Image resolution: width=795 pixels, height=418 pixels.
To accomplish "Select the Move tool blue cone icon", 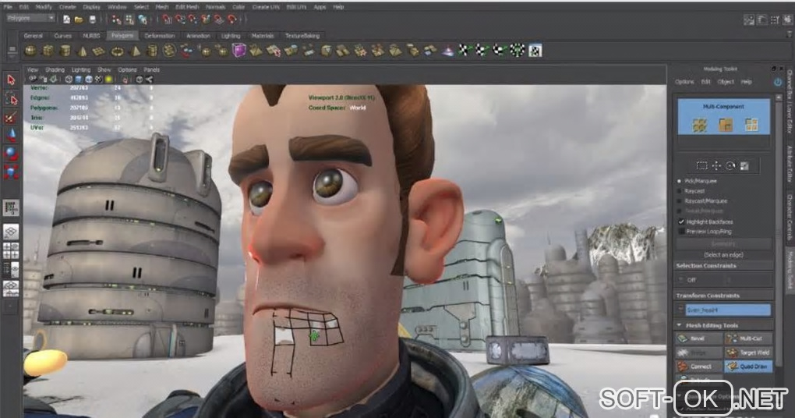I will coord(11,136).
